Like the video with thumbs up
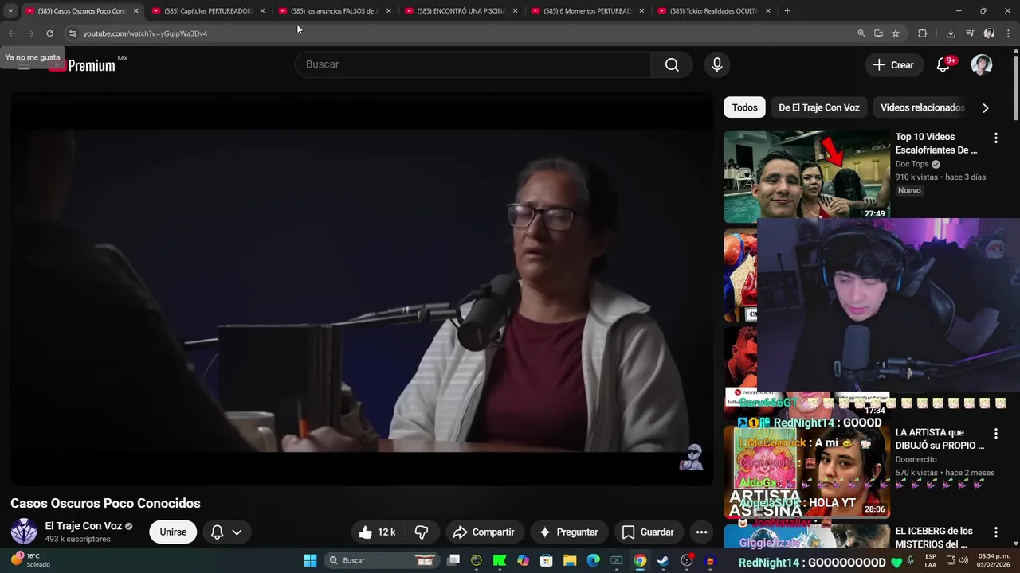The height and width of the screenshot is (573, 1020). [376, 532]
